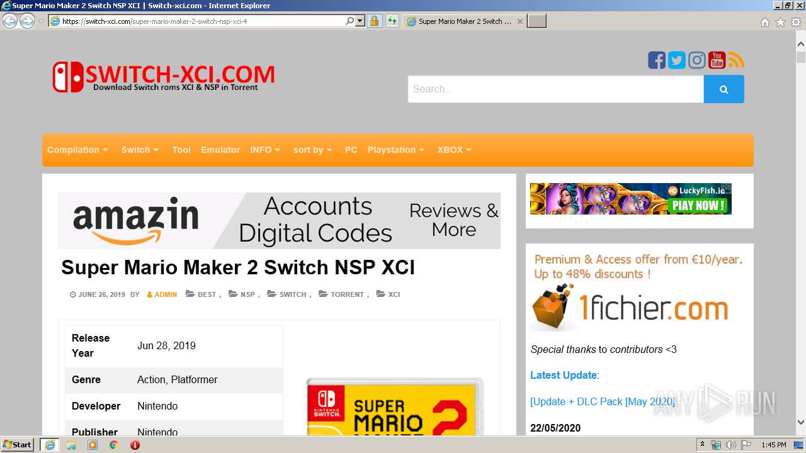The height and width of the screenshot is (453, 806).
Task: Click the 1fichier.com premium banner
Action: pyautogui.click(x=639, y=291)
